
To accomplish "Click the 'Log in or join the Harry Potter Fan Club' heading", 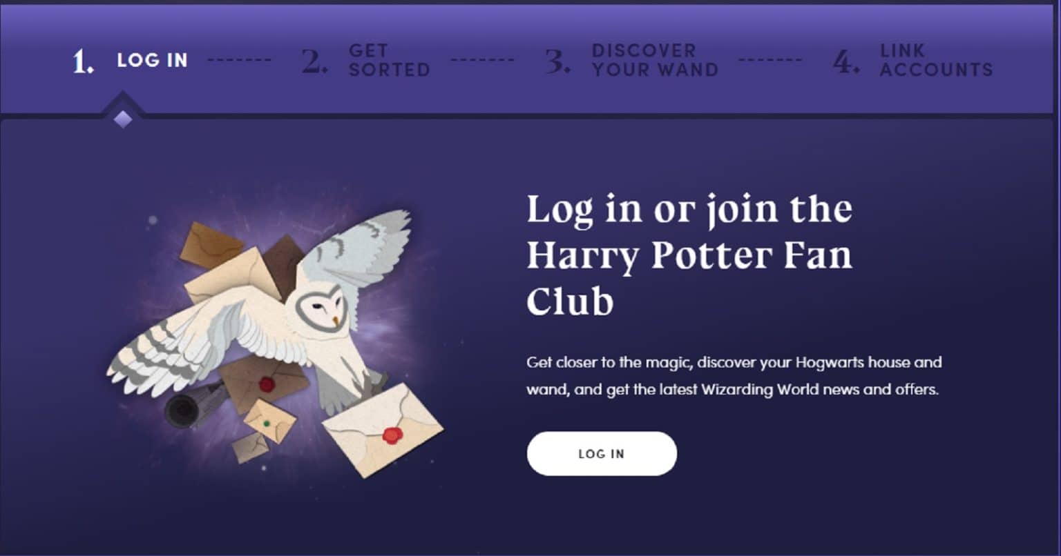I will click(689, 255).
